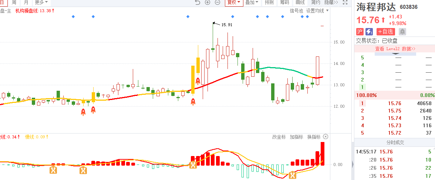Screen dimensions: 435x180
Task: Open the 更多 periods dropdown
Action: click(41, 3)
